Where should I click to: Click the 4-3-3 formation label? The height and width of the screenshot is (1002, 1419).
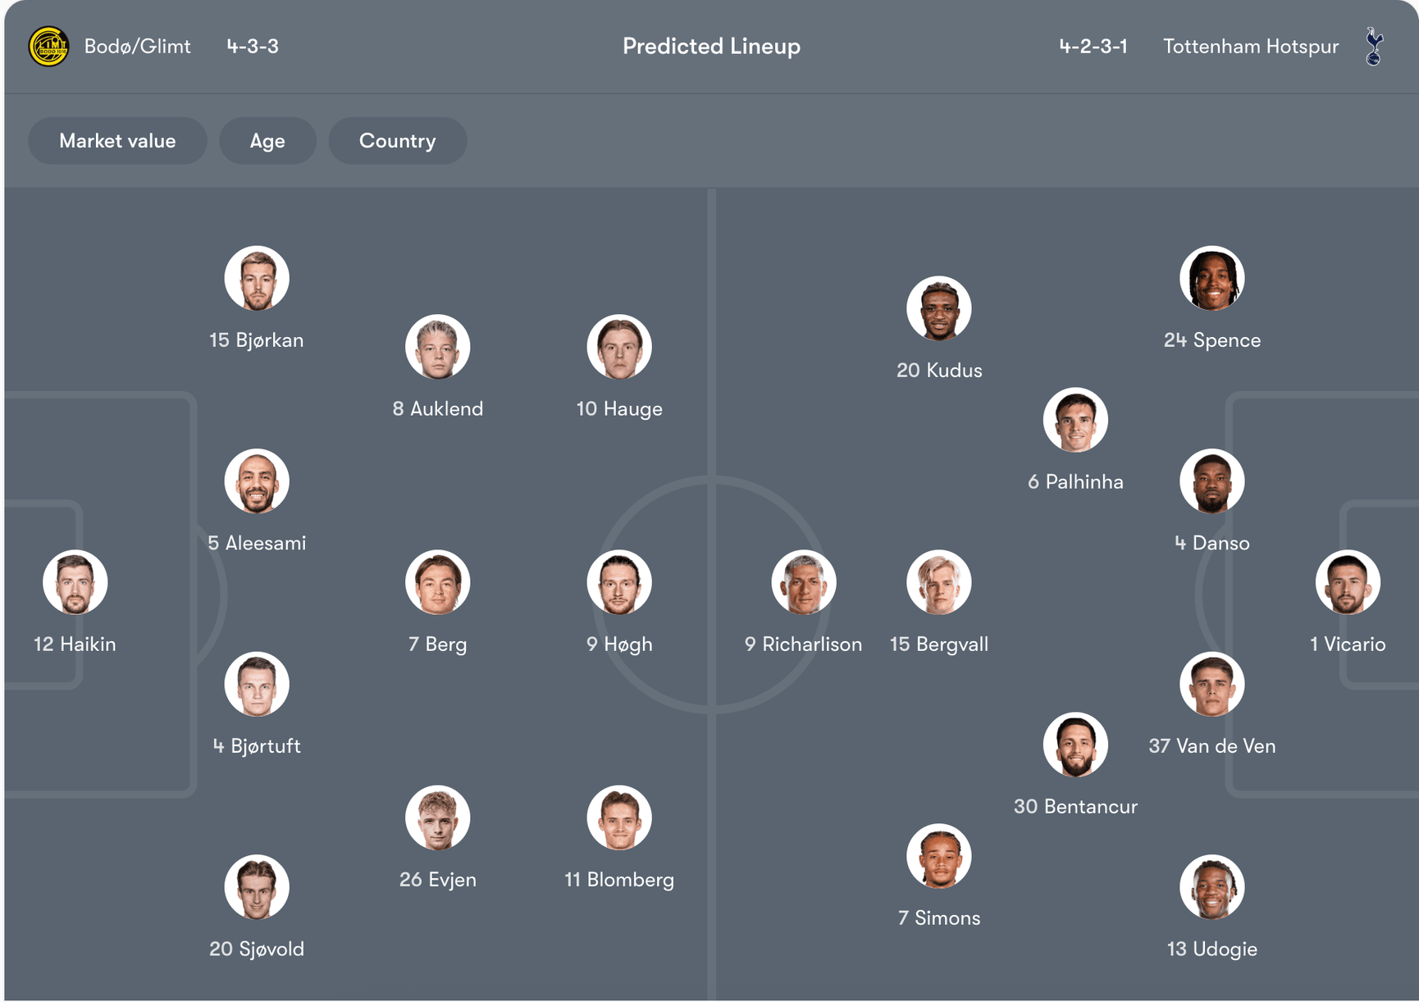click(x=253, y=47)
